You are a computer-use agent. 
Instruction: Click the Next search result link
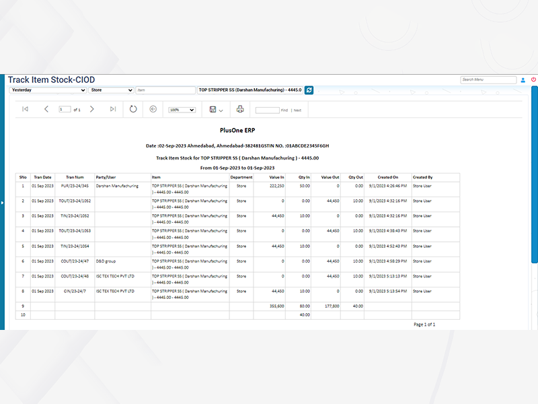point(297,110)
